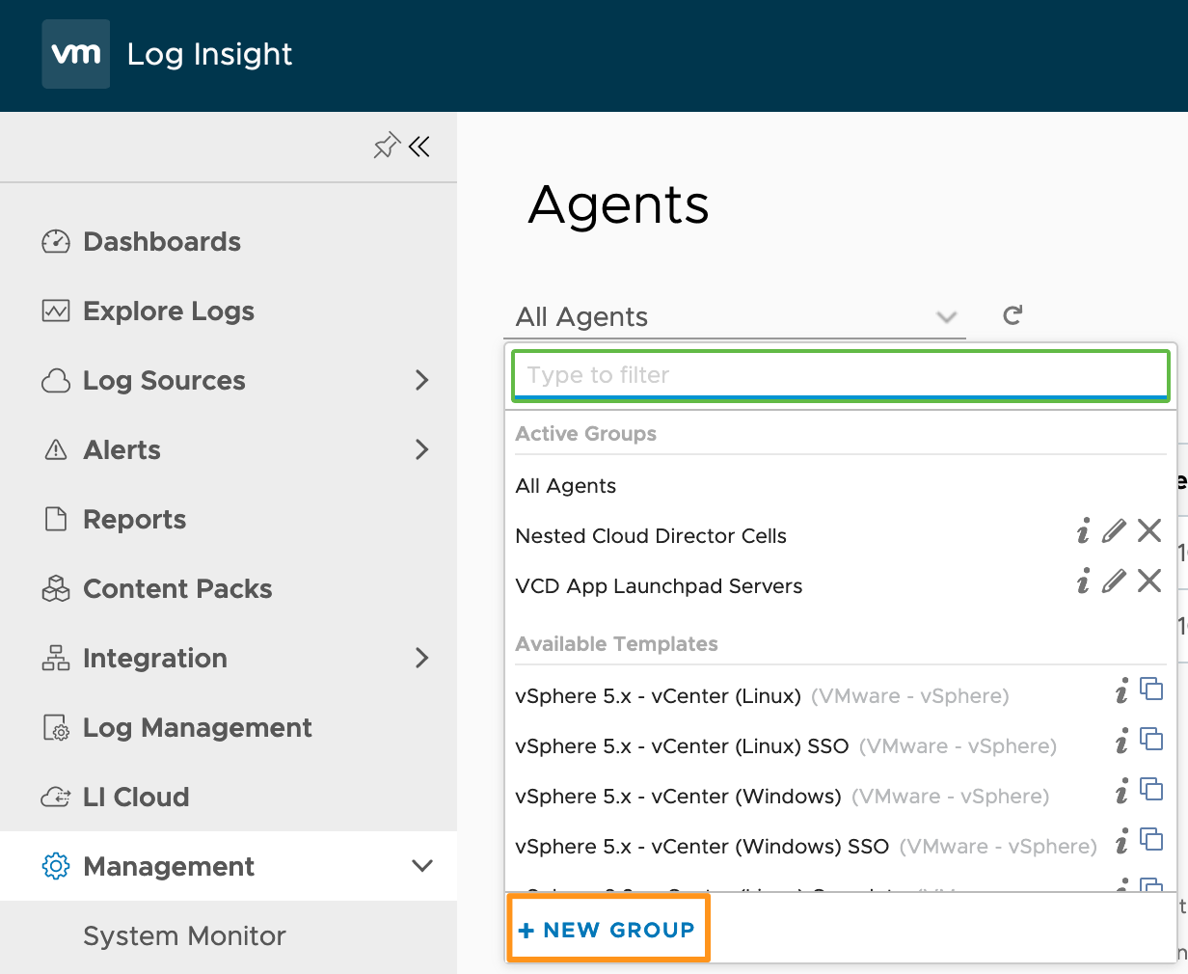Click the Reports document icon

[56, 519]
